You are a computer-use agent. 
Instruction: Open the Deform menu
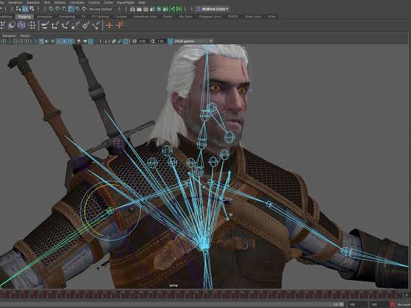(x=60, y=3)
